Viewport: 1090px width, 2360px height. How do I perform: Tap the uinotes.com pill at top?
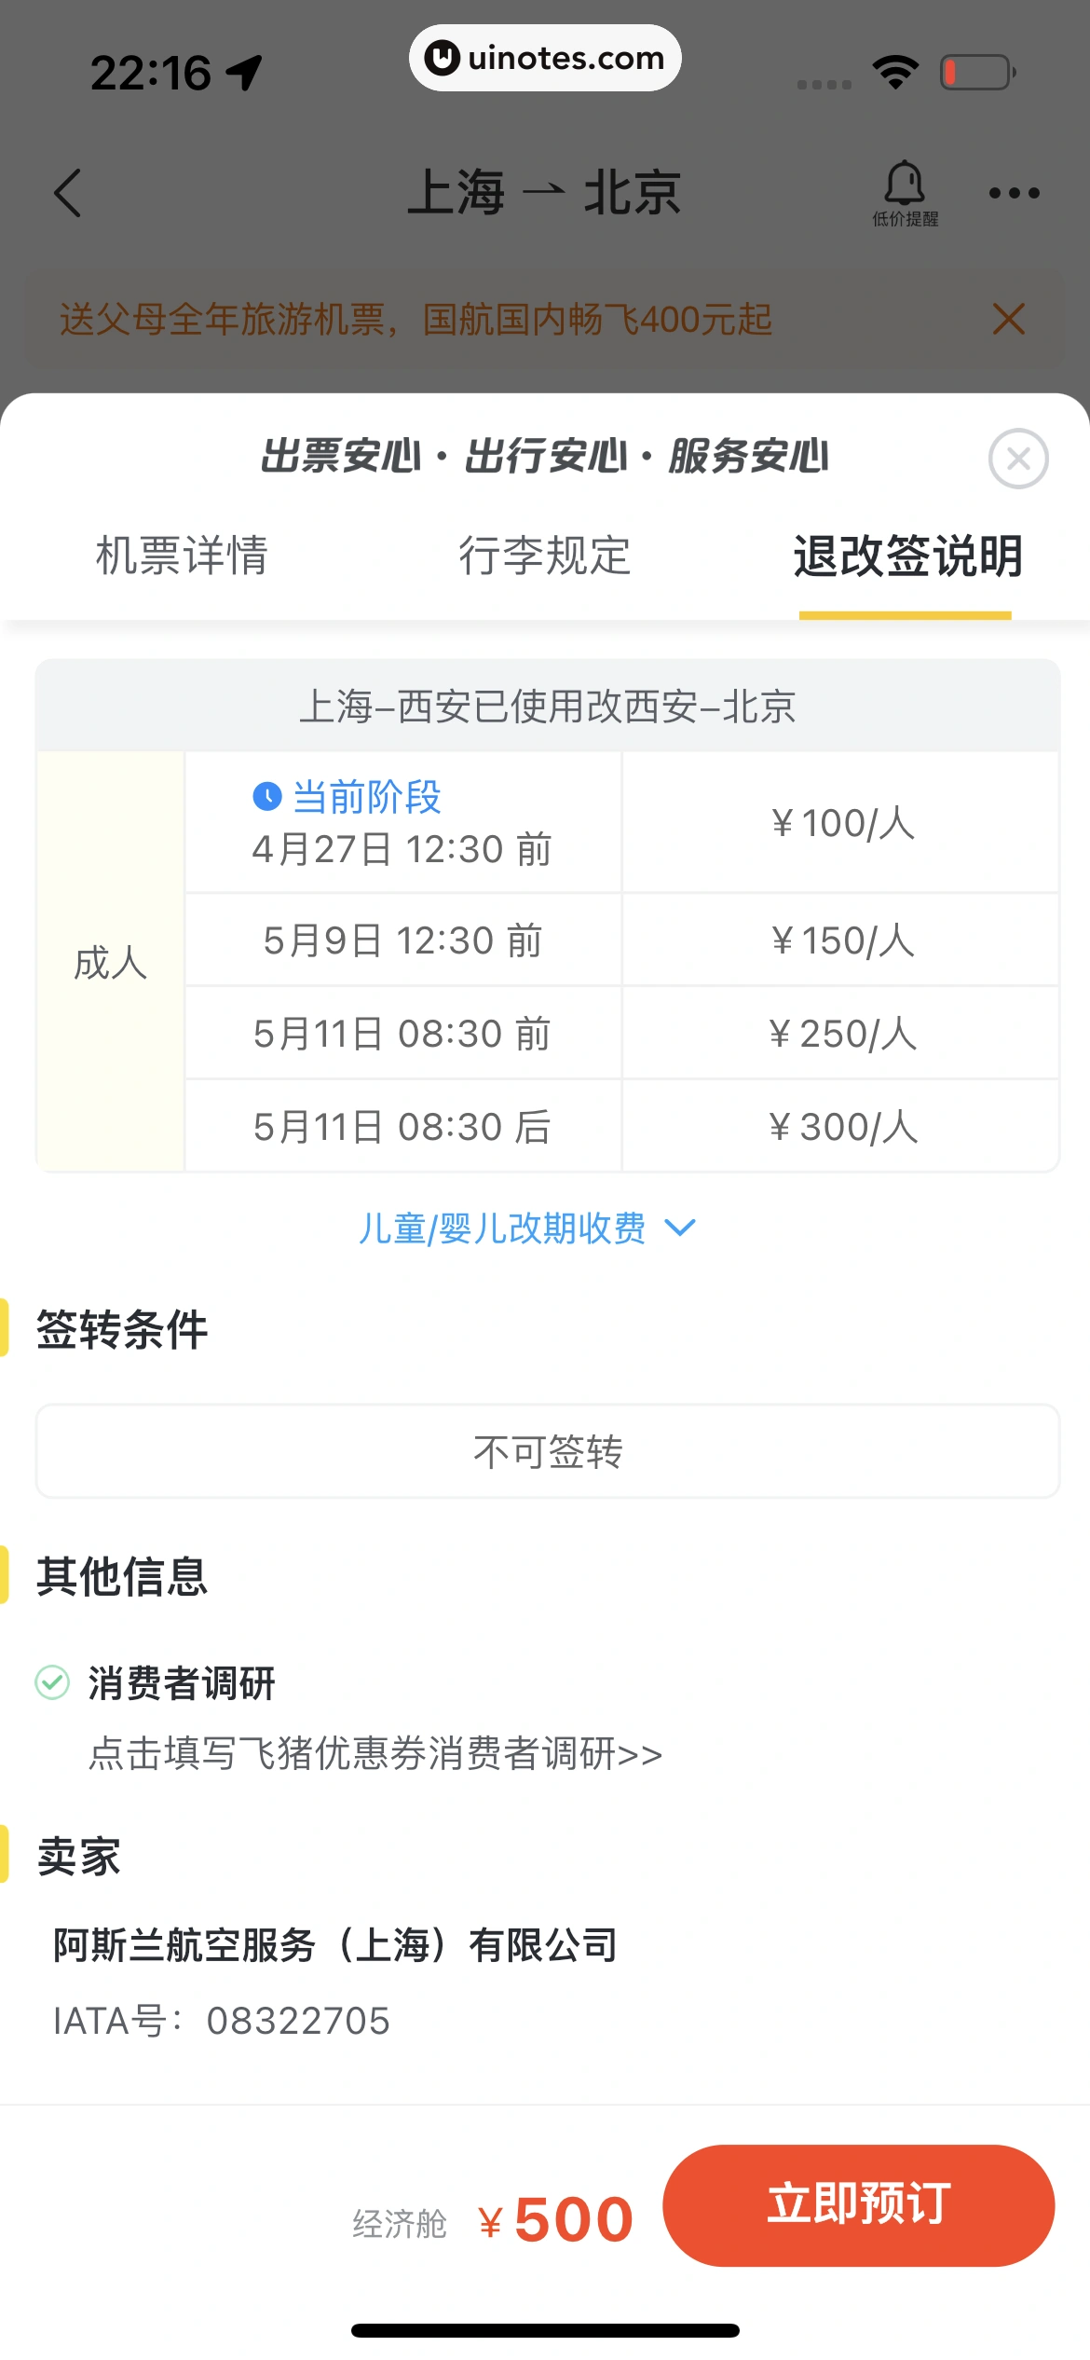pyautogui.click(x=545, y=58)
